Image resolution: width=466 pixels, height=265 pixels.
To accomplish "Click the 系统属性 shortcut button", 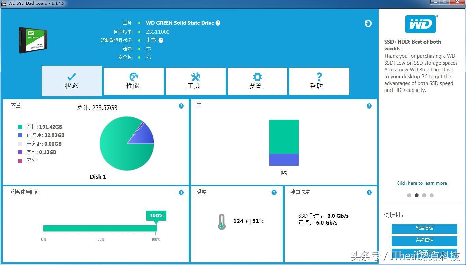I will (x=425, y=241).
